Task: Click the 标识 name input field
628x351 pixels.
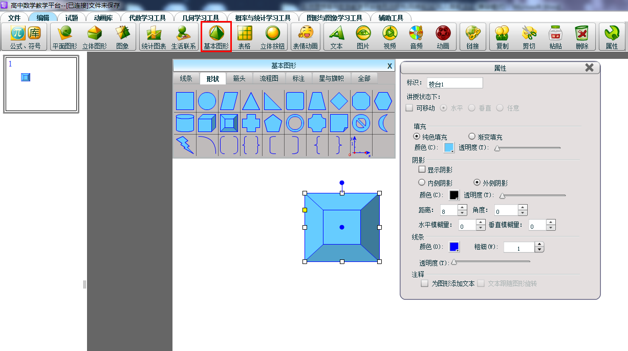Action: point(454,83)
